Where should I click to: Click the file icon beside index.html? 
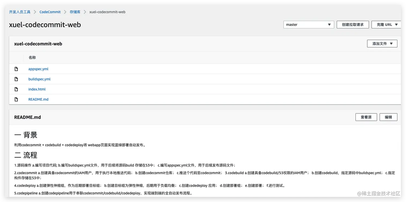pyautogui.click(x=16, y=89)
